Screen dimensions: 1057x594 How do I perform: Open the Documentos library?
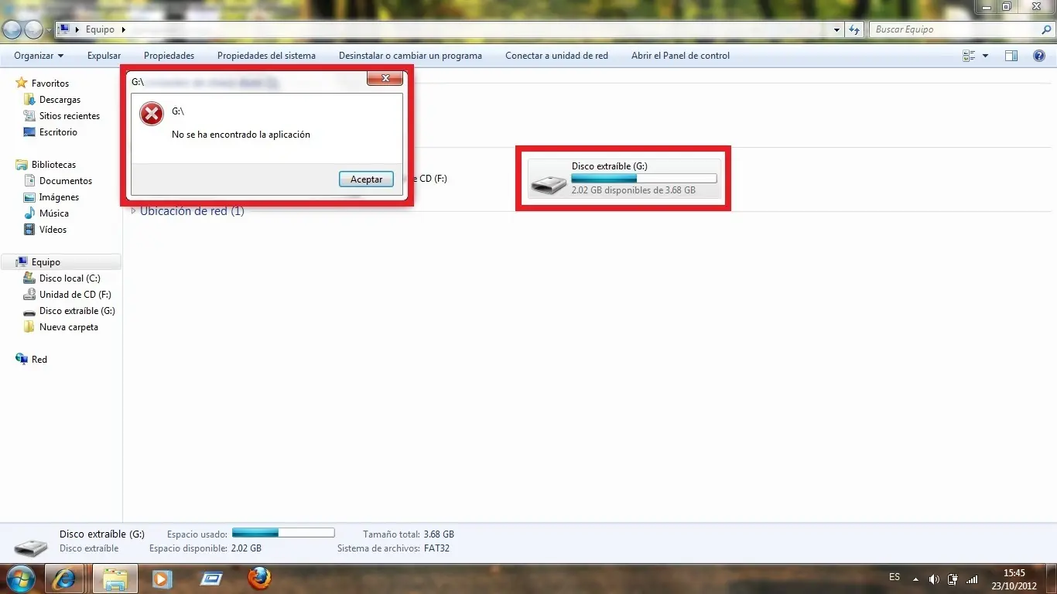click(66, 181)
